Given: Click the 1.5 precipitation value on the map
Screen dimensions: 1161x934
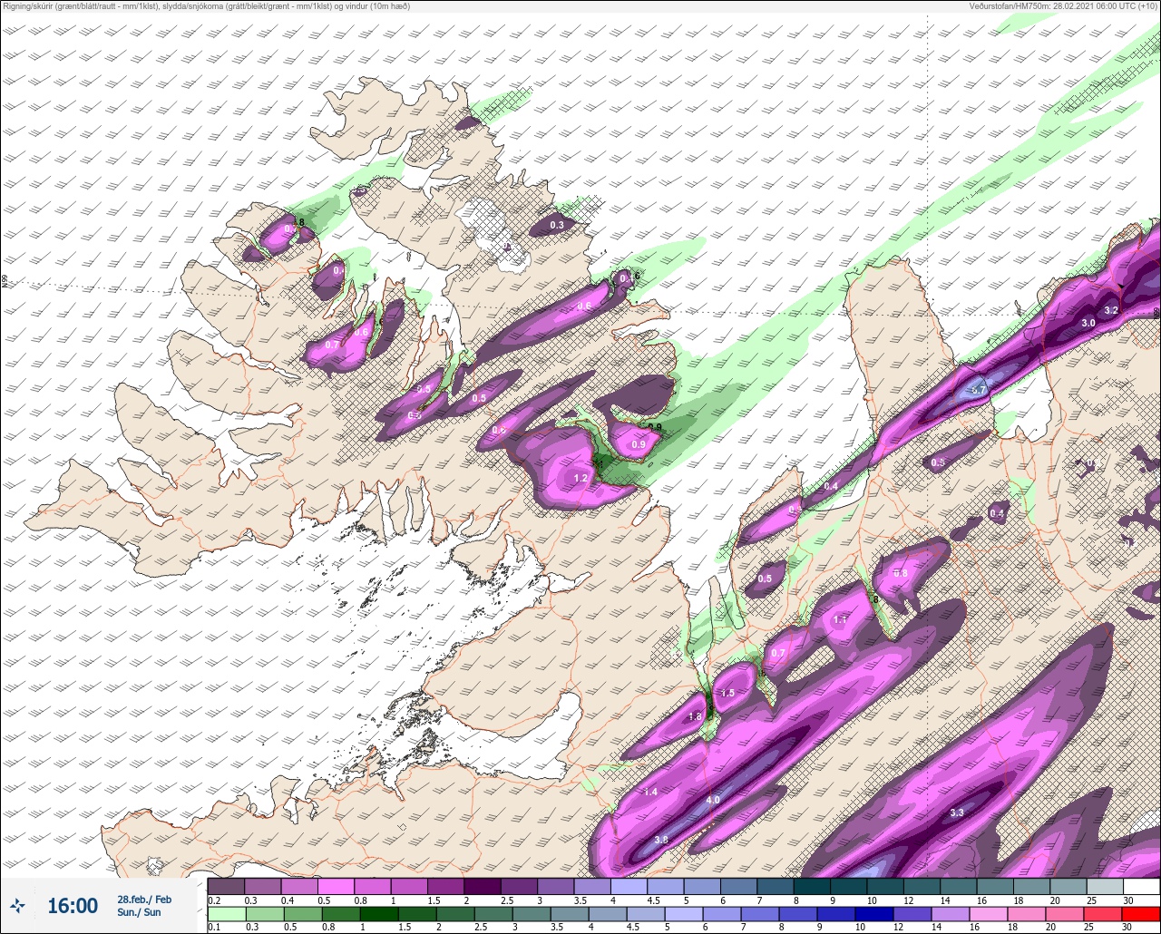Looking at the screenshot, I should (x=727, y=693).
